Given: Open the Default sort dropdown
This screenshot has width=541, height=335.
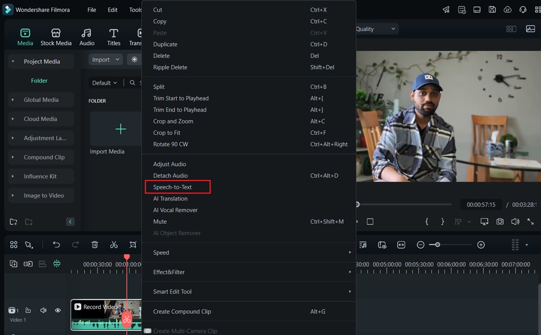Looking at the screenshot, I should pos(104,83).
